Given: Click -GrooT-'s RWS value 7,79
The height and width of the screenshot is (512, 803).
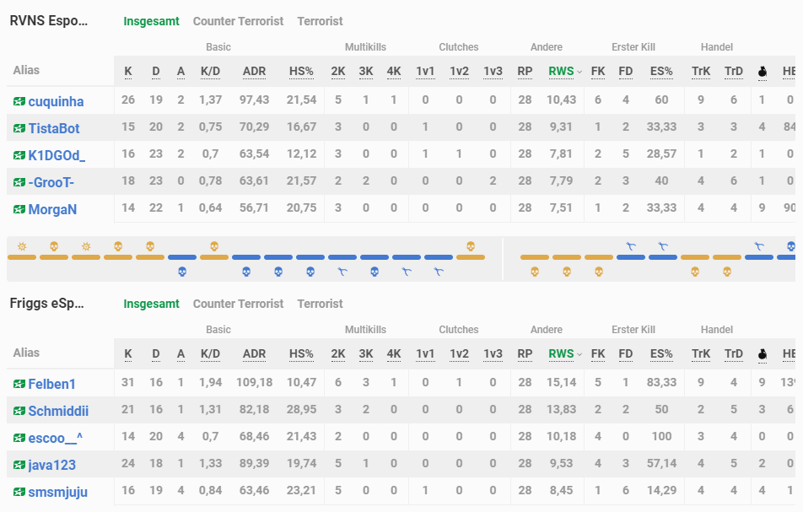Looking at the screenshot, I should pos(561,181).
